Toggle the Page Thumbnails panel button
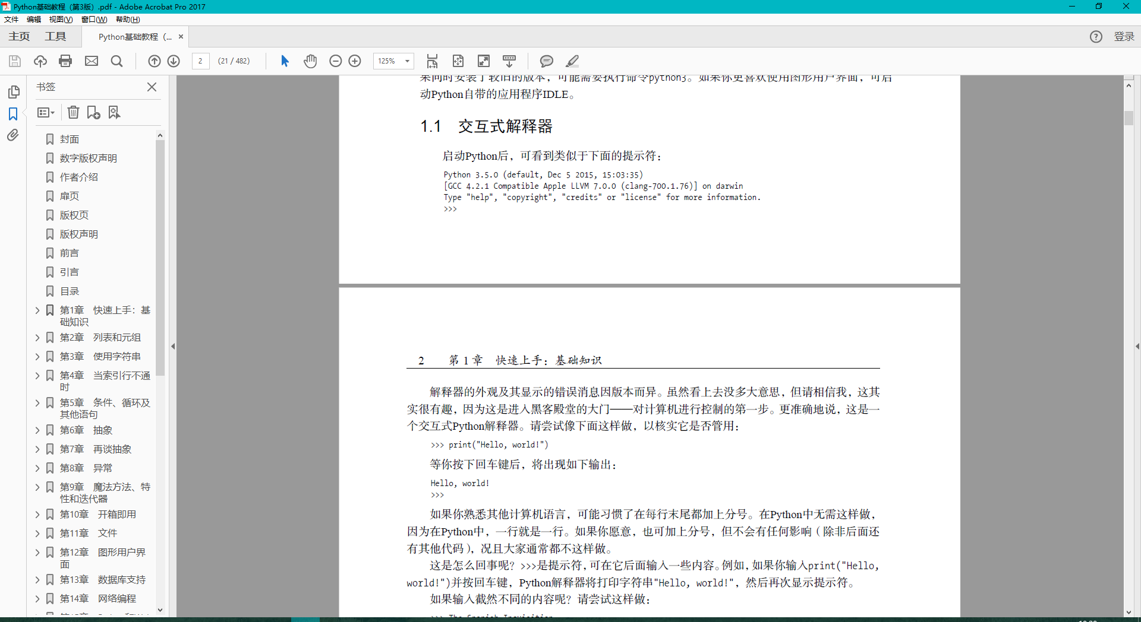Viewport: 1141px width, 622px height. pyautogui.click(x=13, y=92)
